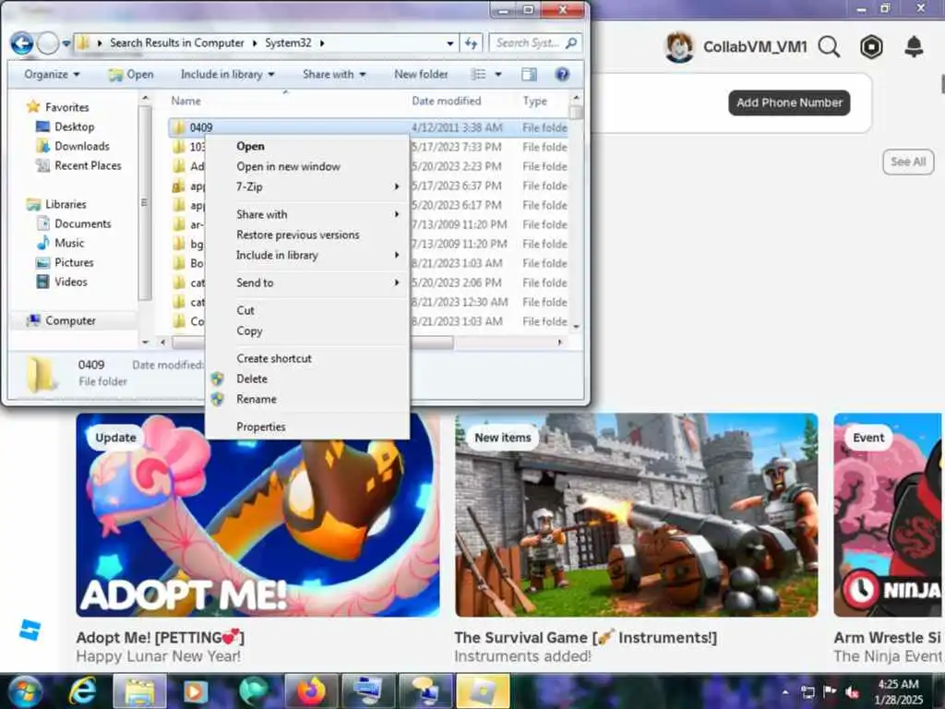Click the Explorer Back arrow button

click(x=22, y=43)
